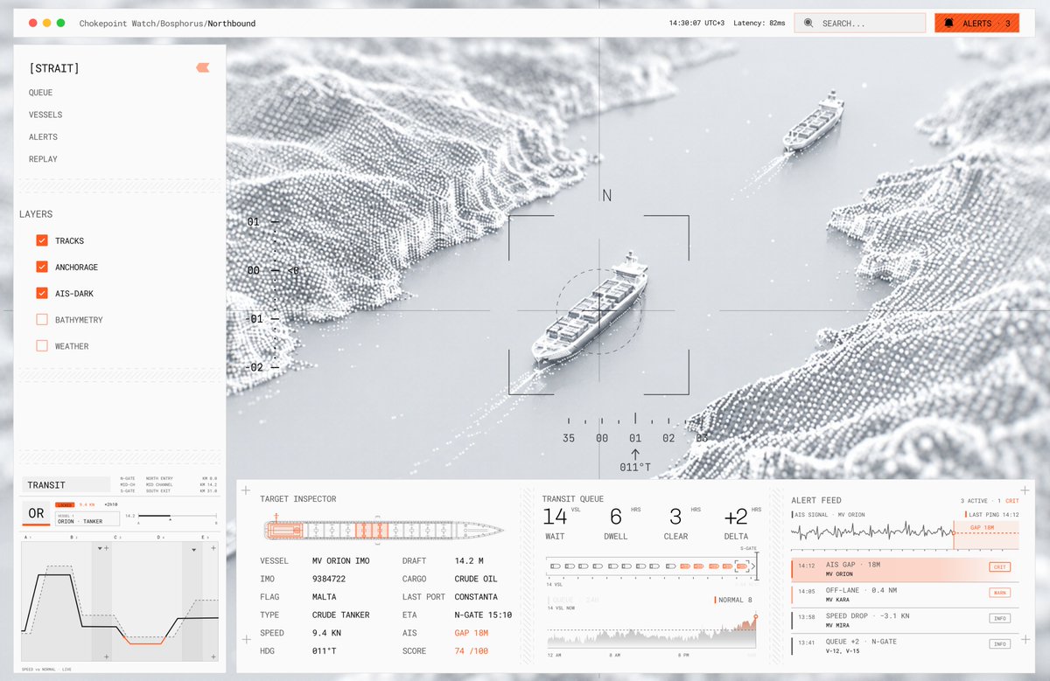This screenshot has width=1050, height=681.
Task: Select ALERTS in the sidebar menu
Action: tap(43, 137)
